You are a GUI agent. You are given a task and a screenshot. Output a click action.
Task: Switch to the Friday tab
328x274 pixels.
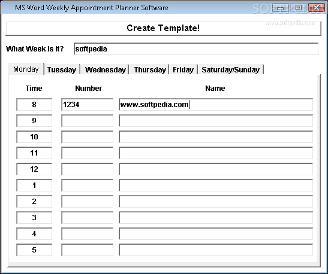(183, 69)
